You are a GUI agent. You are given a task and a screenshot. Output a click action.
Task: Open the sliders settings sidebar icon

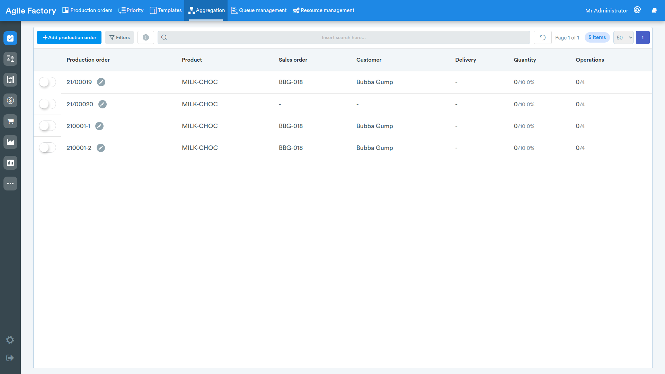pyautogui.click(x=10, y=59)
